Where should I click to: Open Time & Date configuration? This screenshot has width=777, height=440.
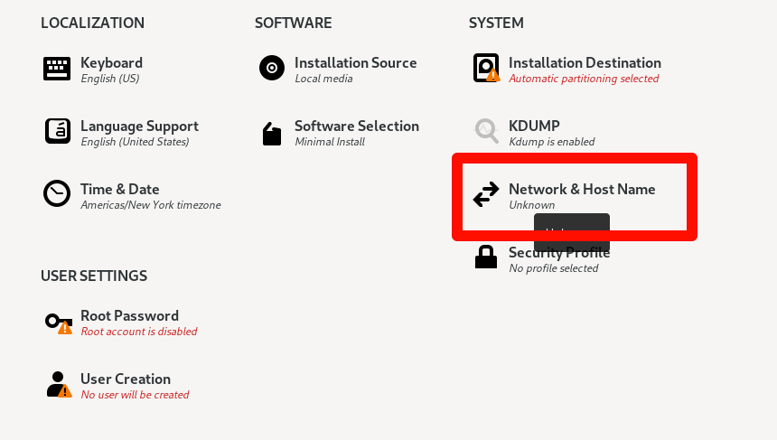tap(120, 189)
